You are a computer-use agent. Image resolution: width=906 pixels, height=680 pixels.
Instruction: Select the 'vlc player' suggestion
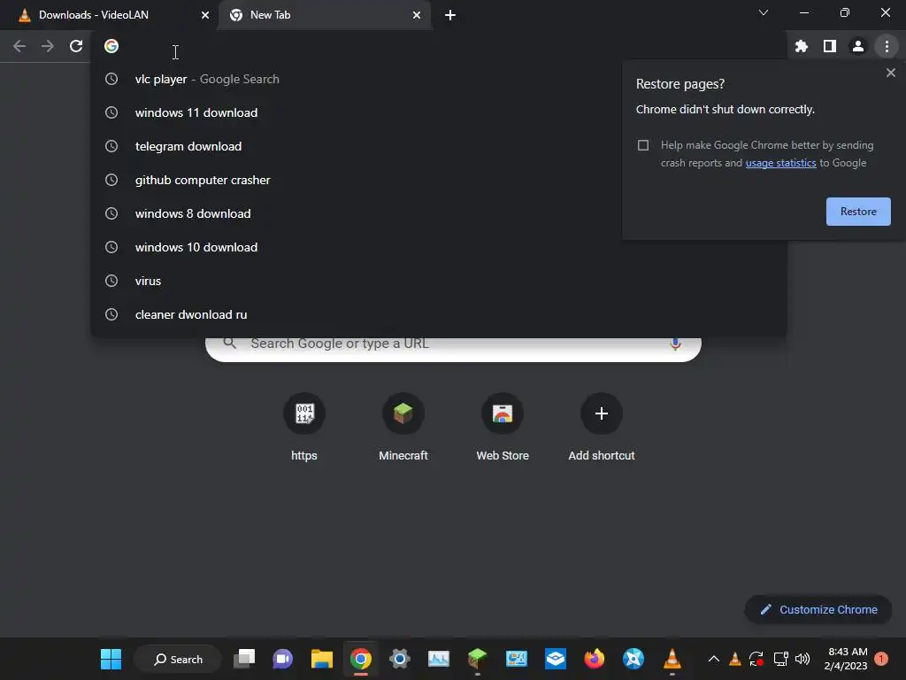(439, 79)
